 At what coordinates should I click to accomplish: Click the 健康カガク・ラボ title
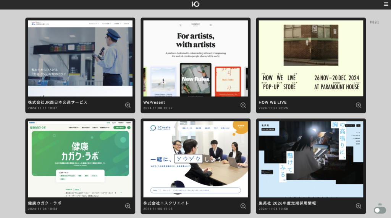click(45, 203)
